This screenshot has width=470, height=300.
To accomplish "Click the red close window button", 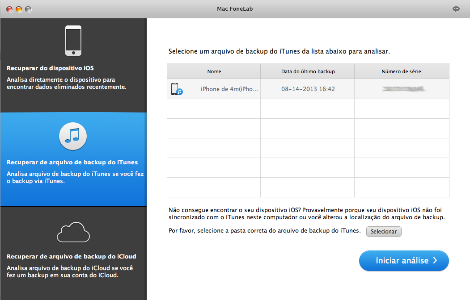I will click(9, 9).
